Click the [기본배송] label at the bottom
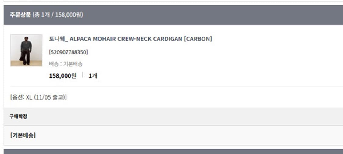 (x=23, y=135)
